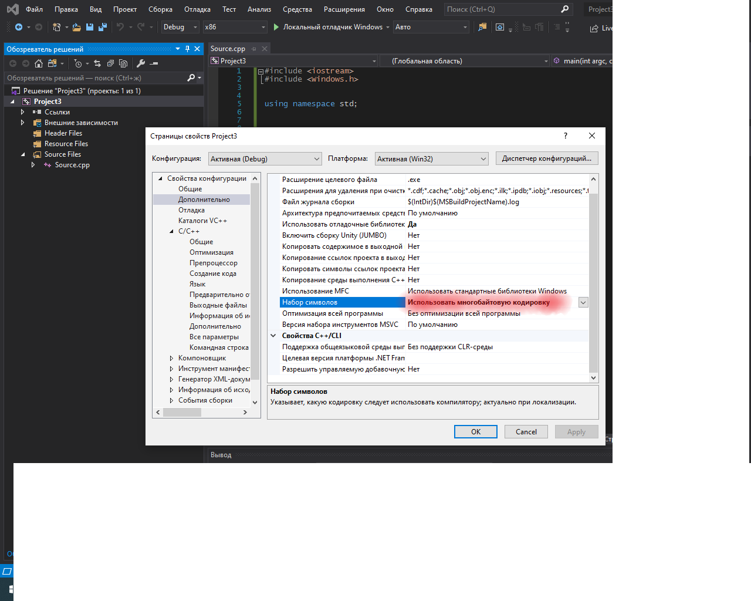Image resolution: width=751 pixels, height=601 pixels.
Task: Click the Live Share icon
Action: [594, 28]
